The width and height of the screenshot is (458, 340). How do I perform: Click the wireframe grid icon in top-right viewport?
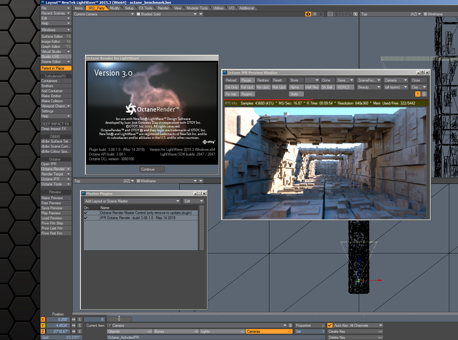pyautogui.click(x=426, y=14)
